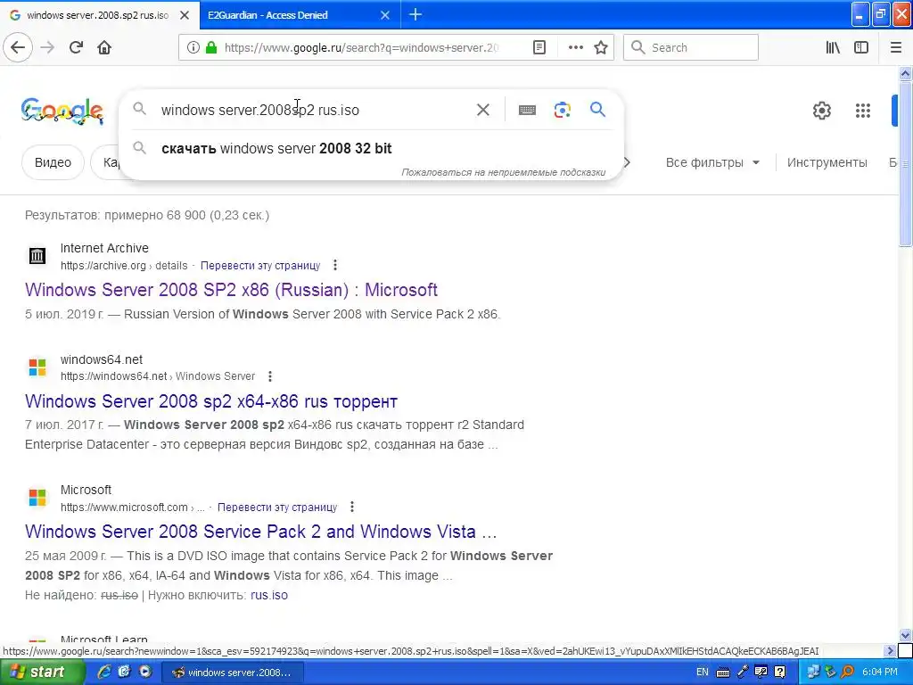
Task: Click the scrollbar down arrow
Action: [905, 635]
